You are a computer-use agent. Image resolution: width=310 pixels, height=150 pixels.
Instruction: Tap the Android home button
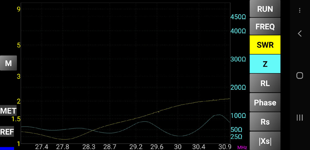(300, 75)
